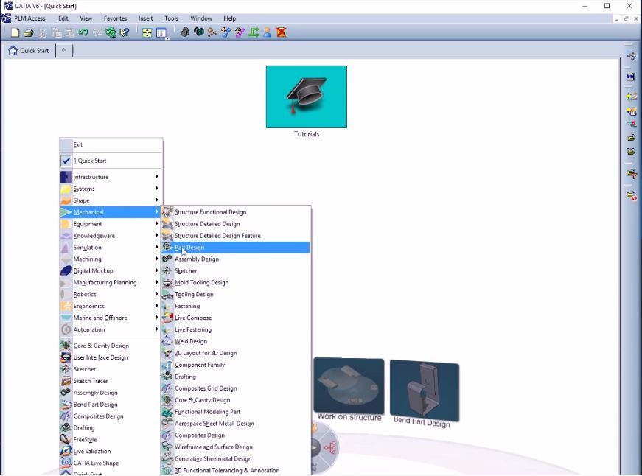This screenshot has width=642, height=476.
Task: Click Exit in the Start menu
Action: [78, 145]
